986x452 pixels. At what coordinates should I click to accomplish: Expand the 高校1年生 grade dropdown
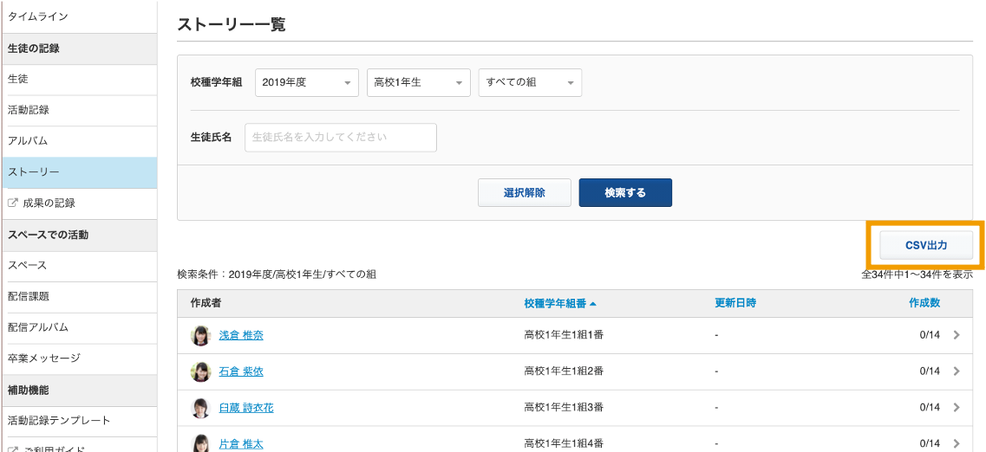(419, 83)
